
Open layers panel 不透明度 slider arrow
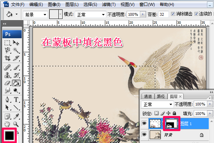click(210, 104)
